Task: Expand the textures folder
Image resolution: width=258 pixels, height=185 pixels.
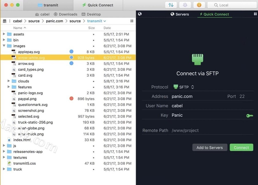Action: click(4, 157)
